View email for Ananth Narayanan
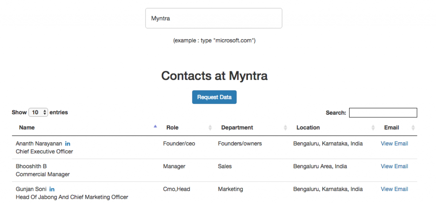This screenshot has height=203, width=436. click(x=394, y=144)
